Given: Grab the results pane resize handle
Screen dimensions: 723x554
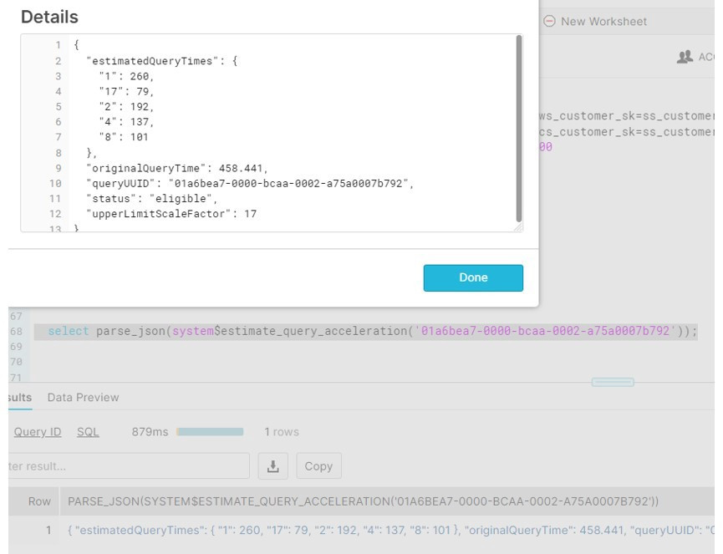Looking at the screenshot, I should (x=613, y=382).
